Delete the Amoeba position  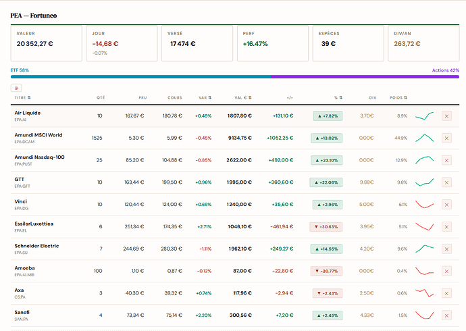coord(446,271)
